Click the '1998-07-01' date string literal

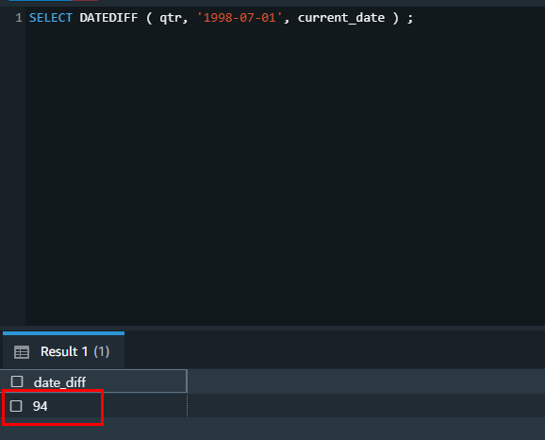coord(239,17)
